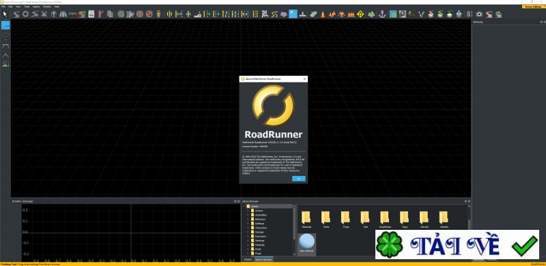546x266 pixels.
Task: Switch to the Output tab
Action: (248, 259)
